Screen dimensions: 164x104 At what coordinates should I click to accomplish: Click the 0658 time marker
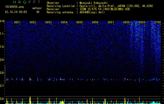click(126, 22)
